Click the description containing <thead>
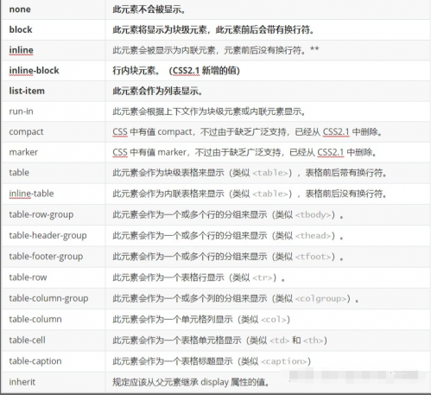 click(x=228, y=236)
